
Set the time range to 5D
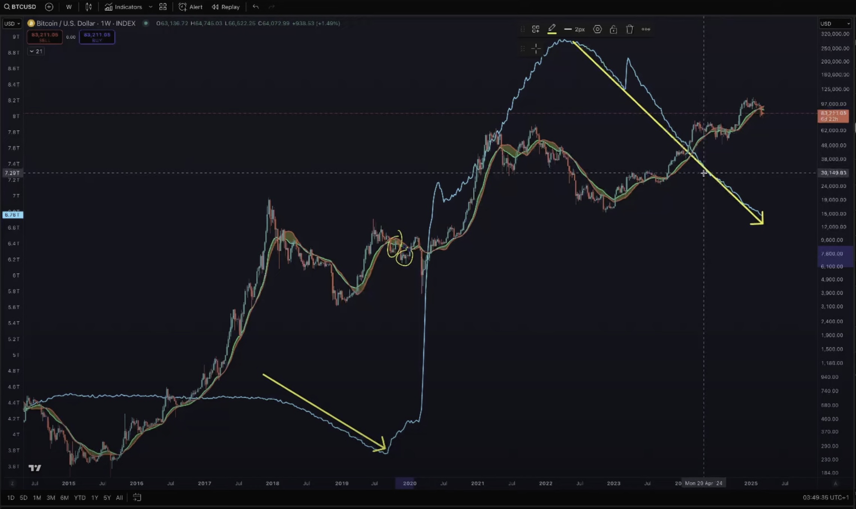[x=23, y=498]
